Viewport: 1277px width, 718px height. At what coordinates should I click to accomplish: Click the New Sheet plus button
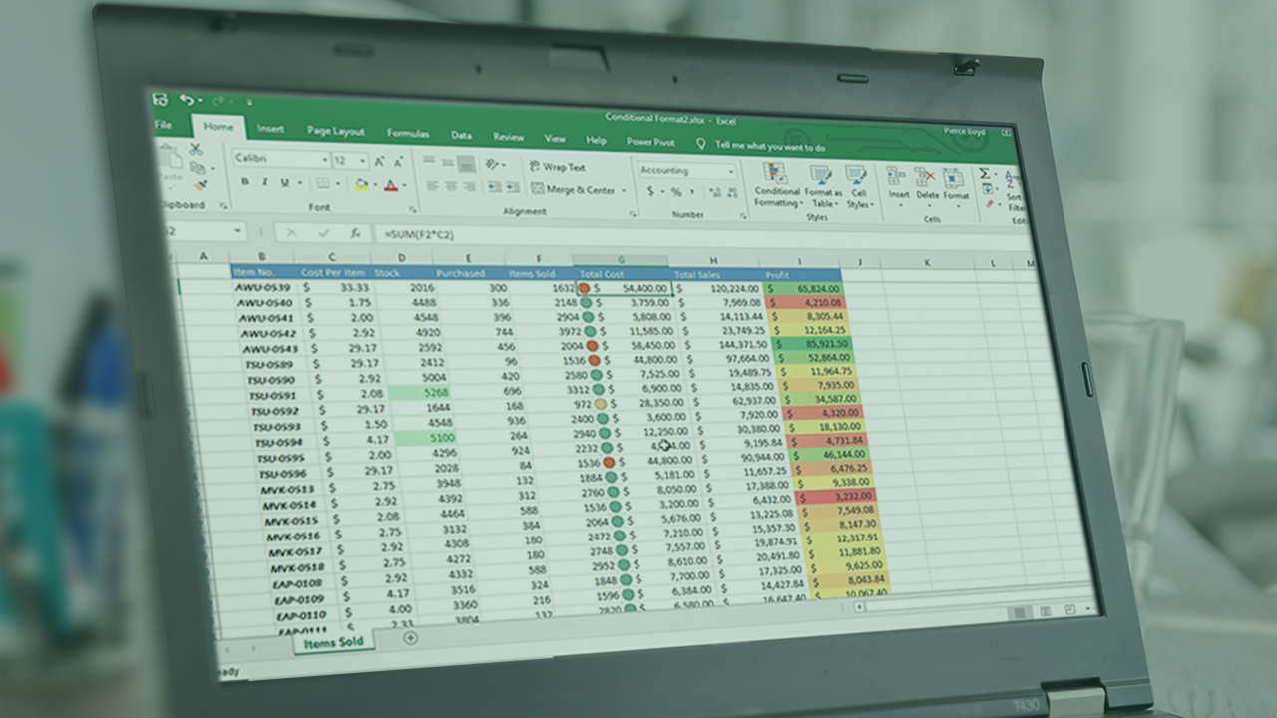pos(409,638)
